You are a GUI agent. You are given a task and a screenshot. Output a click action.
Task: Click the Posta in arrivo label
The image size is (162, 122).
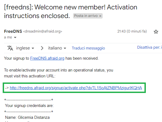point(86,16)
